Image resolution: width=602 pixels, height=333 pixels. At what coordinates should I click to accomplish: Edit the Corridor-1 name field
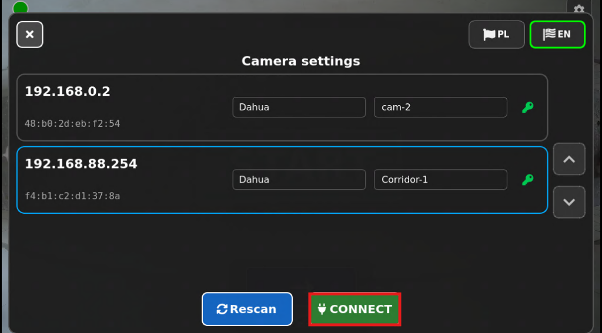pyautogui.click(x=440, y=180)
